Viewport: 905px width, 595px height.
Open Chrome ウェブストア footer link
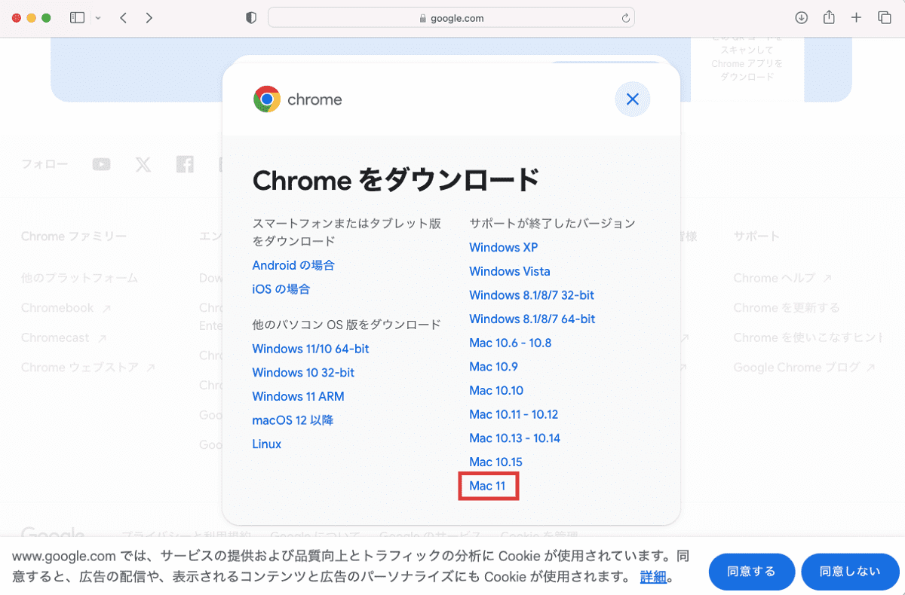[88, 368]
